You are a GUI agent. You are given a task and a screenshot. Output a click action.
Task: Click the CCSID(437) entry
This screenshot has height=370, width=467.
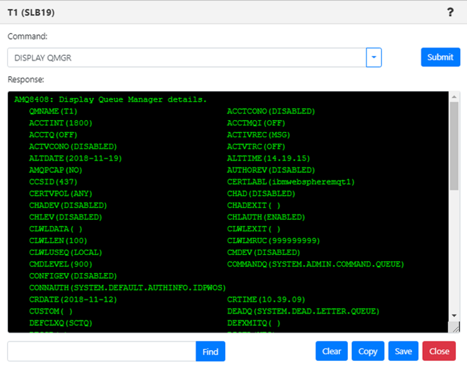[53, 182]
